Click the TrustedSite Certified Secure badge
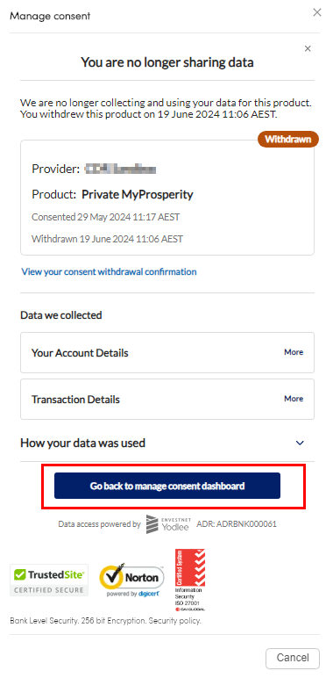Viewport: 333px width, 678px height. pos(49,580)
